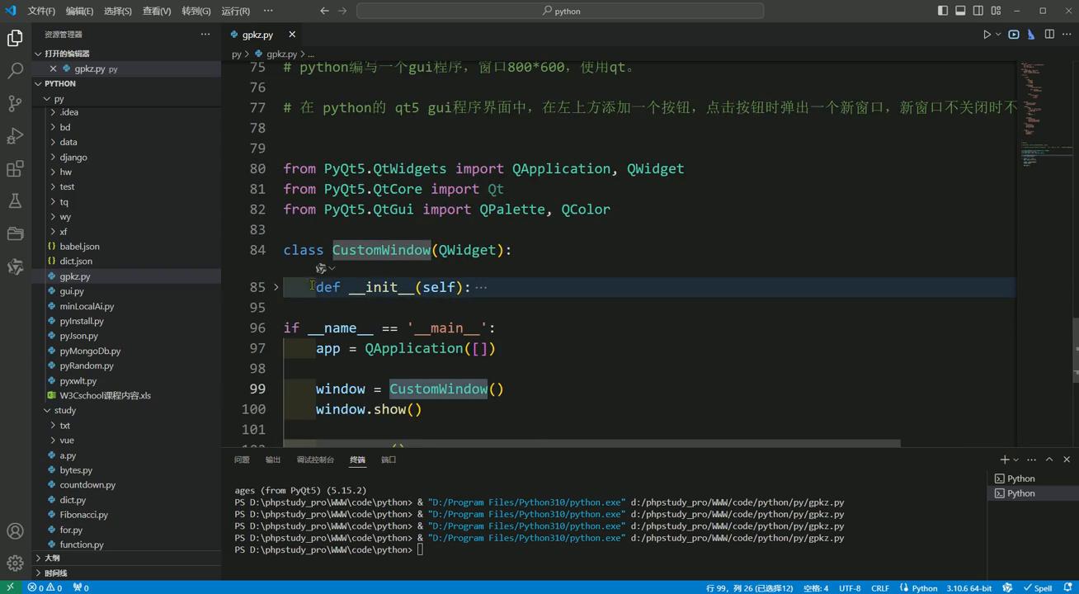This screenshot has height=594, width=1079.
Task: Click the python command center search box
Action: tap(560, 11)
